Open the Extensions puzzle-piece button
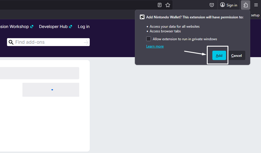 [x=246, y=5]
